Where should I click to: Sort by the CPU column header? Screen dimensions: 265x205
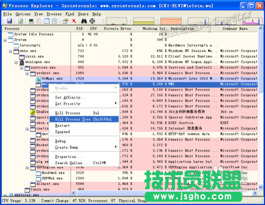(x=91, y=29)
